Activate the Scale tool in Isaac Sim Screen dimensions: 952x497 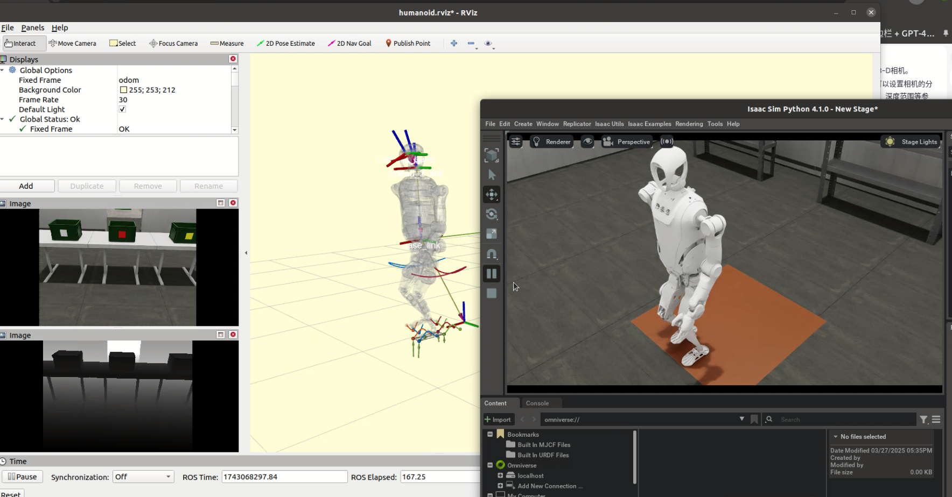point(492,234)
